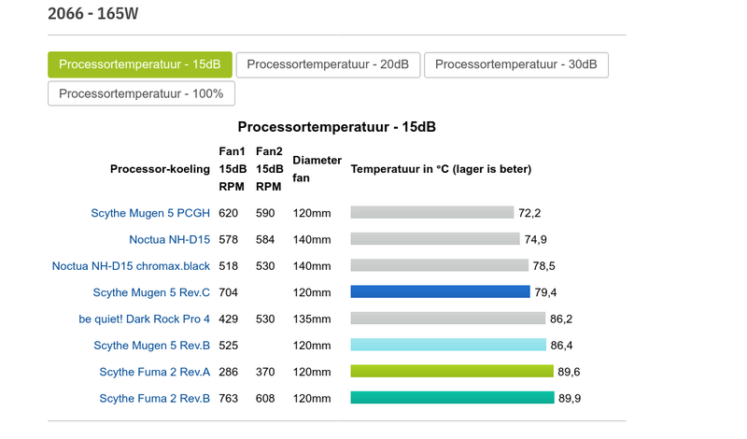Switch to Processortemperatuur - 20dB tab

(328, 64)
